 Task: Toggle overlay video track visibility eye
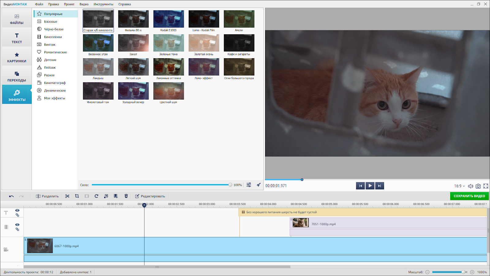tap(17, 225)
